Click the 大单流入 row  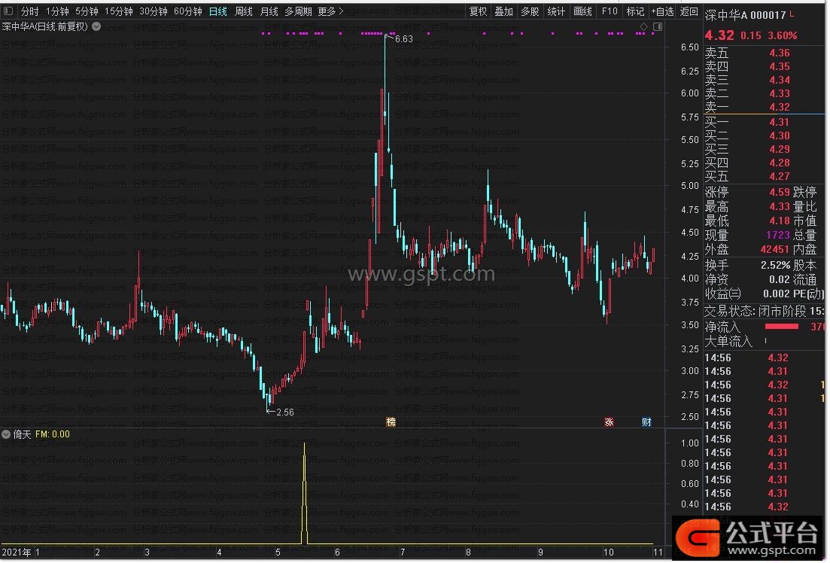pos(764,341)
